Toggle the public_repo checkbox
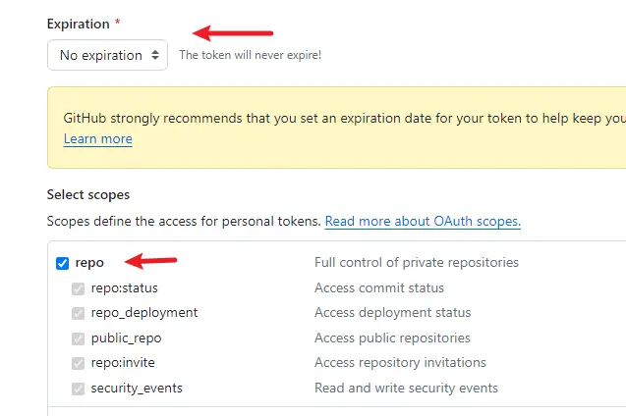 78,338
